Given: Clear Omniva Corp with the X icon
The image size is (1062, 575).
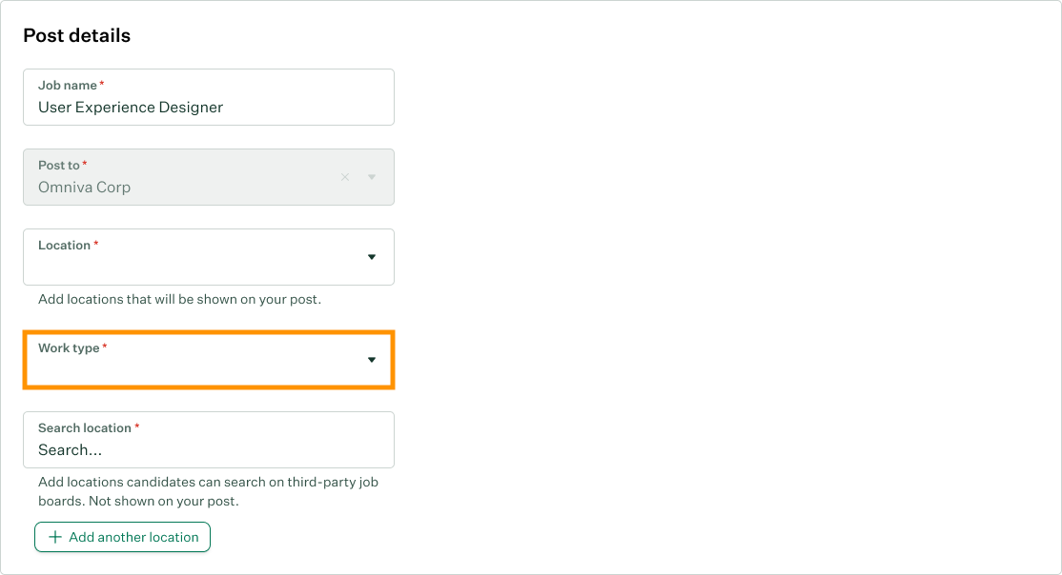Looking at the screenshot, I should coord(345,177).
